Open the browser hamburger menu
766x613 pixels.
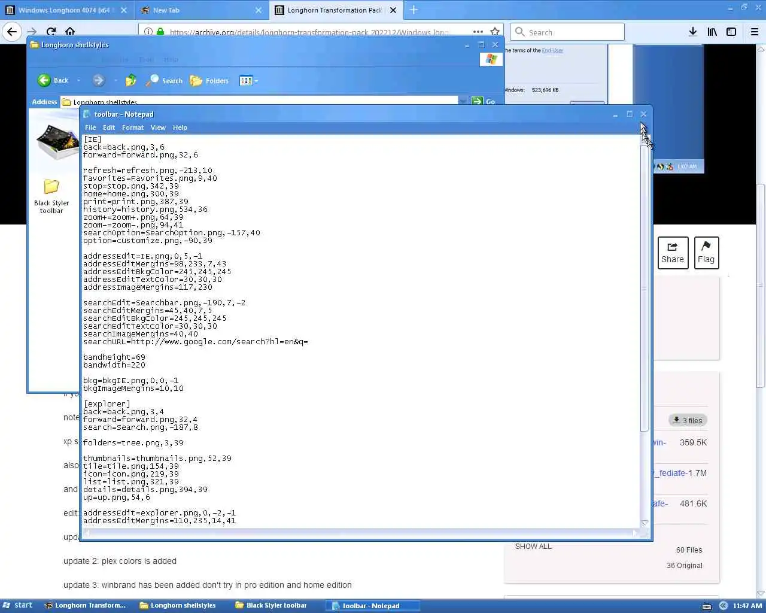[x=755, y=32]
